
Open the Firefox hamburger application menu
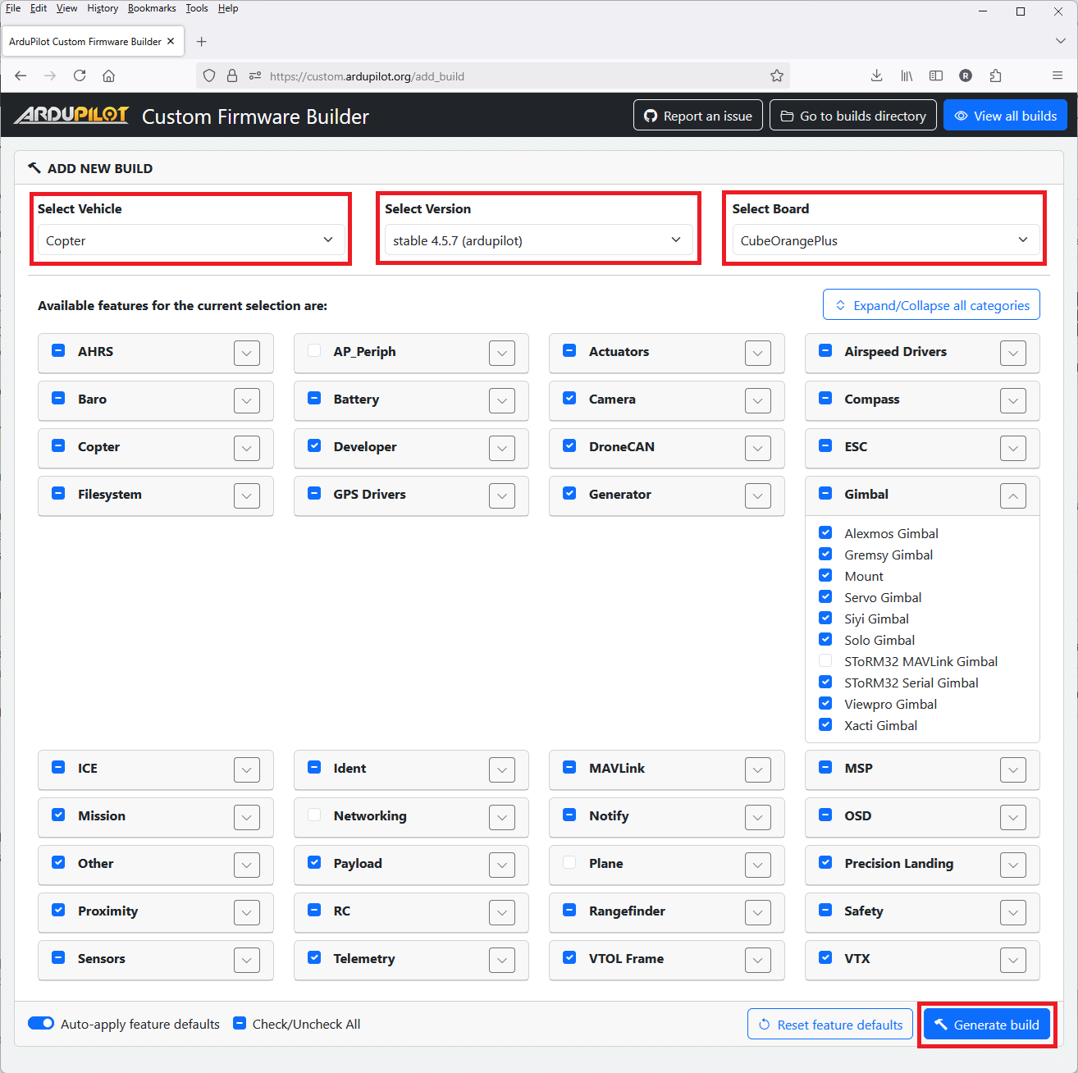pyautogui.click(x=1057, y=76)
